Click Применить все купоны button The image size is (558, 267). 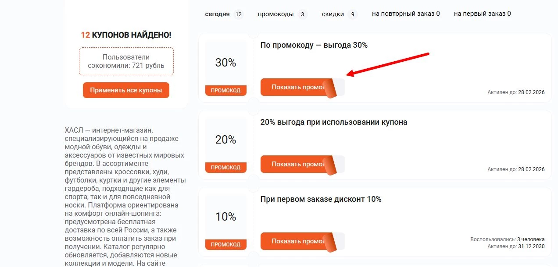(126, 90)
